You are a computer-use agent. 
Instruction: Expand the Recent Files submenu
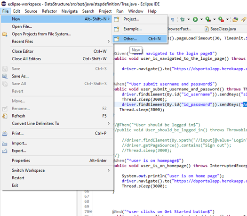pos(57,41)
